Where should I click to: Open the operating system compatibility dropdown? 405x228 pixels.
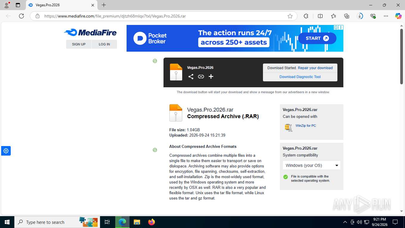click(x=311, y=165)
